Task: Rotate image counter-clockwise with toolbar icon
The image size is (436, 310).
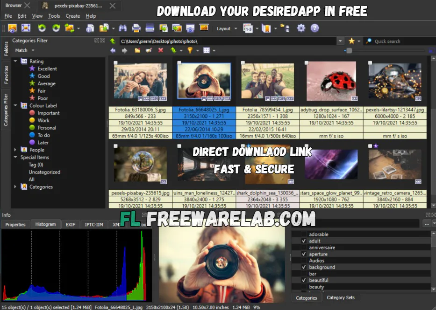Action: (x=42, y=28)
